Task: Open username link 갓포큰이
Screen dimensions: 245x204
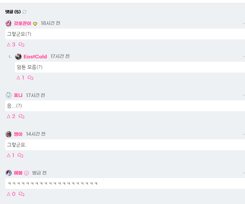Action: [22, 23]
